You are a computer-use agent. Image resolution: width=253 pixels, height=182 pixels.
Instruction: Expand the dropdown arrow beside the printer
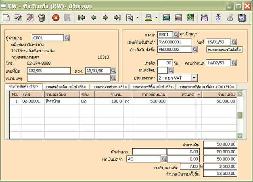click(x=156, y=18)
